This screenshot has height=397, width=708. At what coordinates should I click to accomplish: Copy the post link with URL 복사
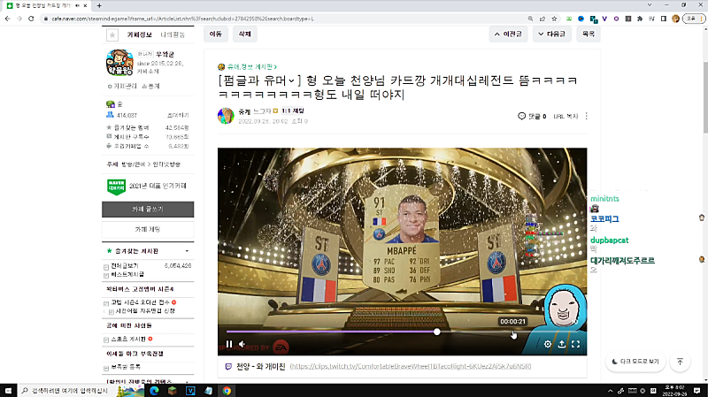(x=566, y=117)
